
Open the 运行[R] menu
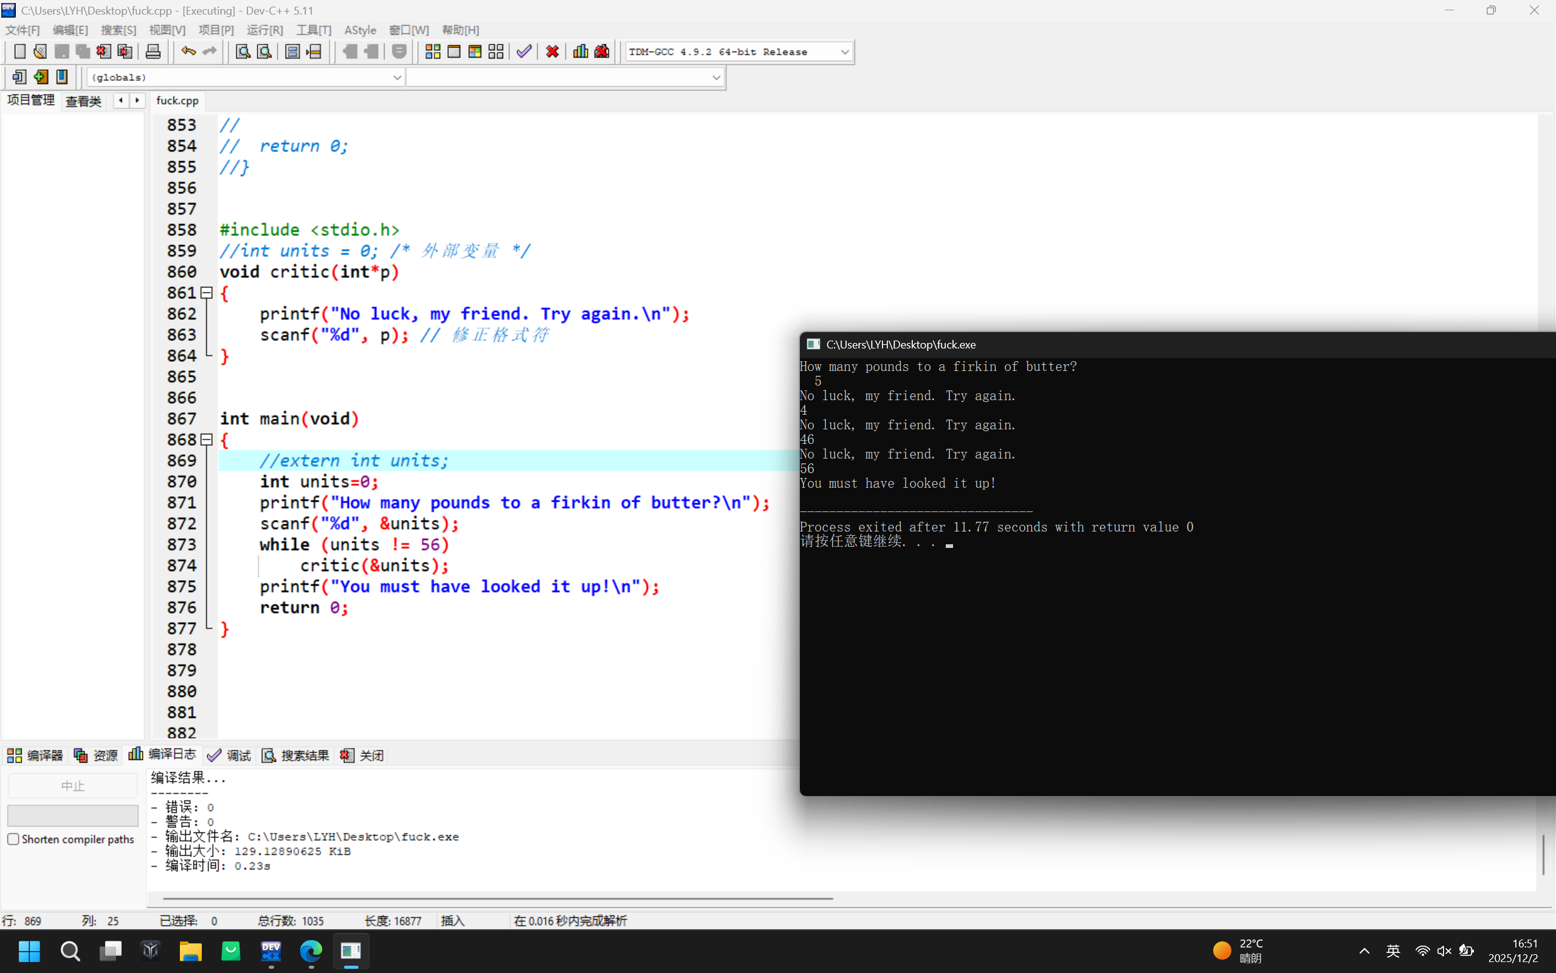point(264,30)
